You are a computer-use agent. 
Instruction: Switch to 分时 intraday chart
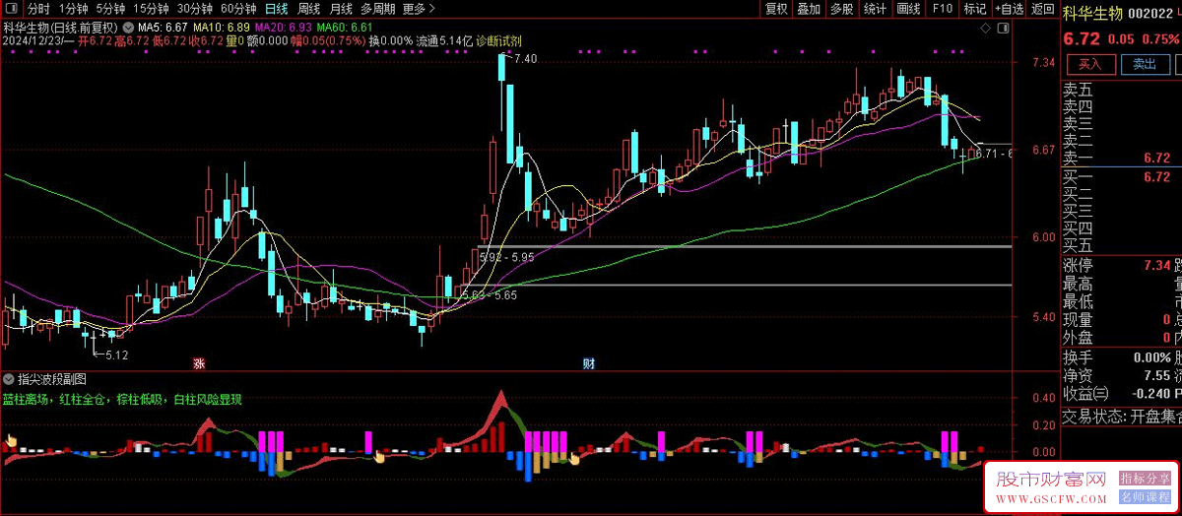tap(38, 9)
